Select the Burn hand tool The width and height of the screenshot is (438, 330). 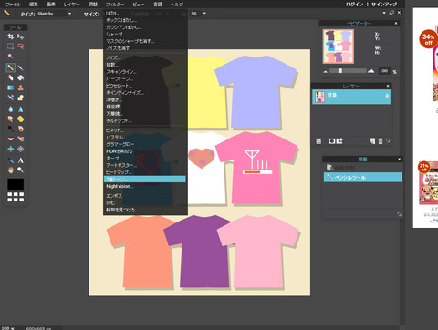click(x=20, y=129)
